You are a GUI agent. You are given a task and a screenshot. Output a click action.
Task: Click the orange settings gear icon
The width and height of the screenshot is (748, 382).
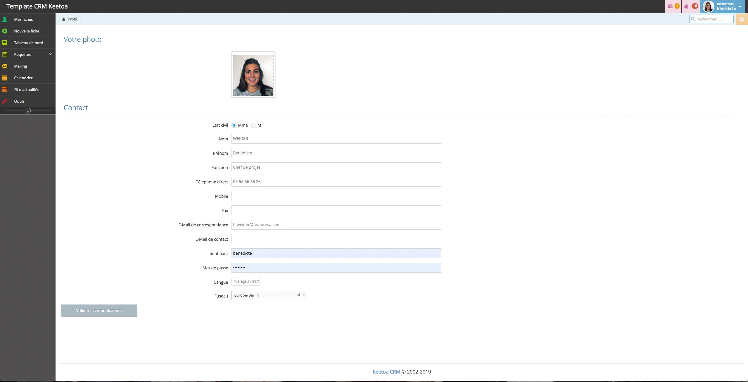pyautogui.click(x=742, y=19)
